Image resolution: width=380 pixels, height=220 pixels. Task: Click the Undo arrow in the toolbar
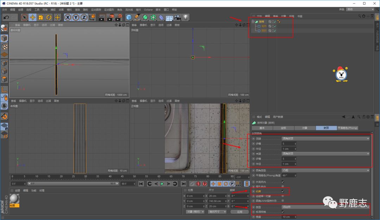tap(6, 17)
